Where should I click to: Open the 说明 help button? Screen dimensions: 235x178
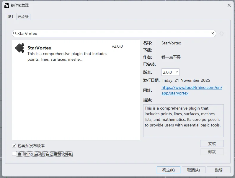[218, 170]
